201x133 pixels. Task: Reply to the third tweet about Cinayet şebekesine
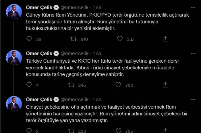pos(29,131)
